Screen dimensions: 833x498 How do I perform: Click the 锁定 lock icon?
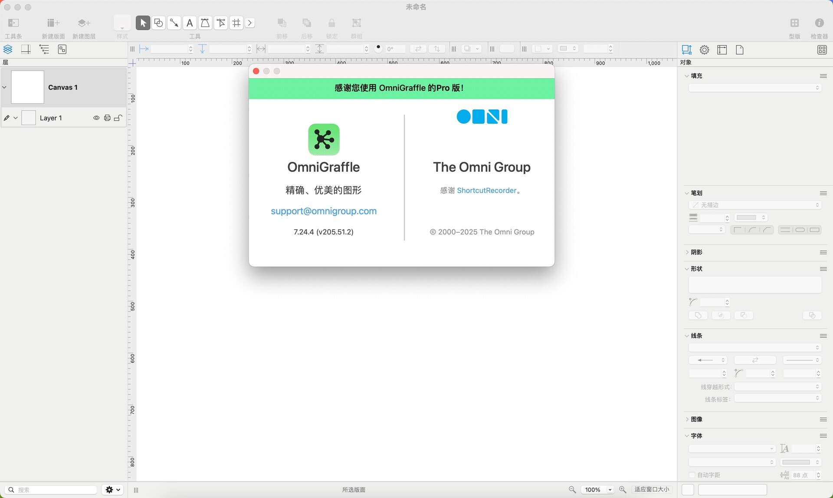tap(331, 23)
